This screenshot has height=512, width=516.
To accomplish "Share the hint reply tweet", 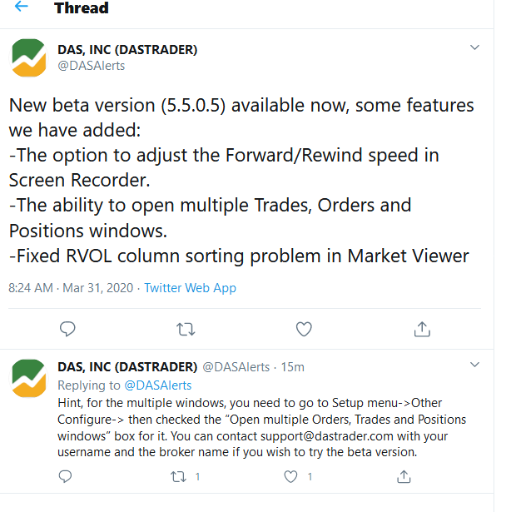I will 404,477.
